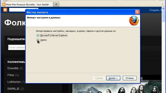Select the Microsoft Internet Explorer radio option

click(38, 35)
